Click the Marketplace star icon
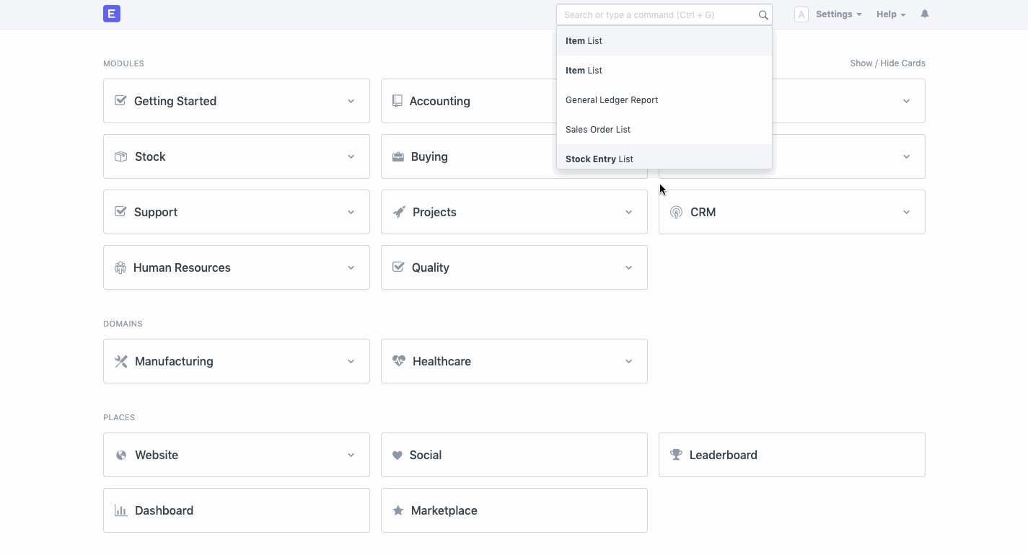The width and height of the screenshot is (1028, 555). click(397, 510)
